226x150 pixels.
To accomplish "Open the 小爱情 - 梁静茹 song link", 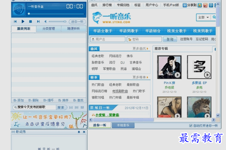I will [x=107, y=115].
